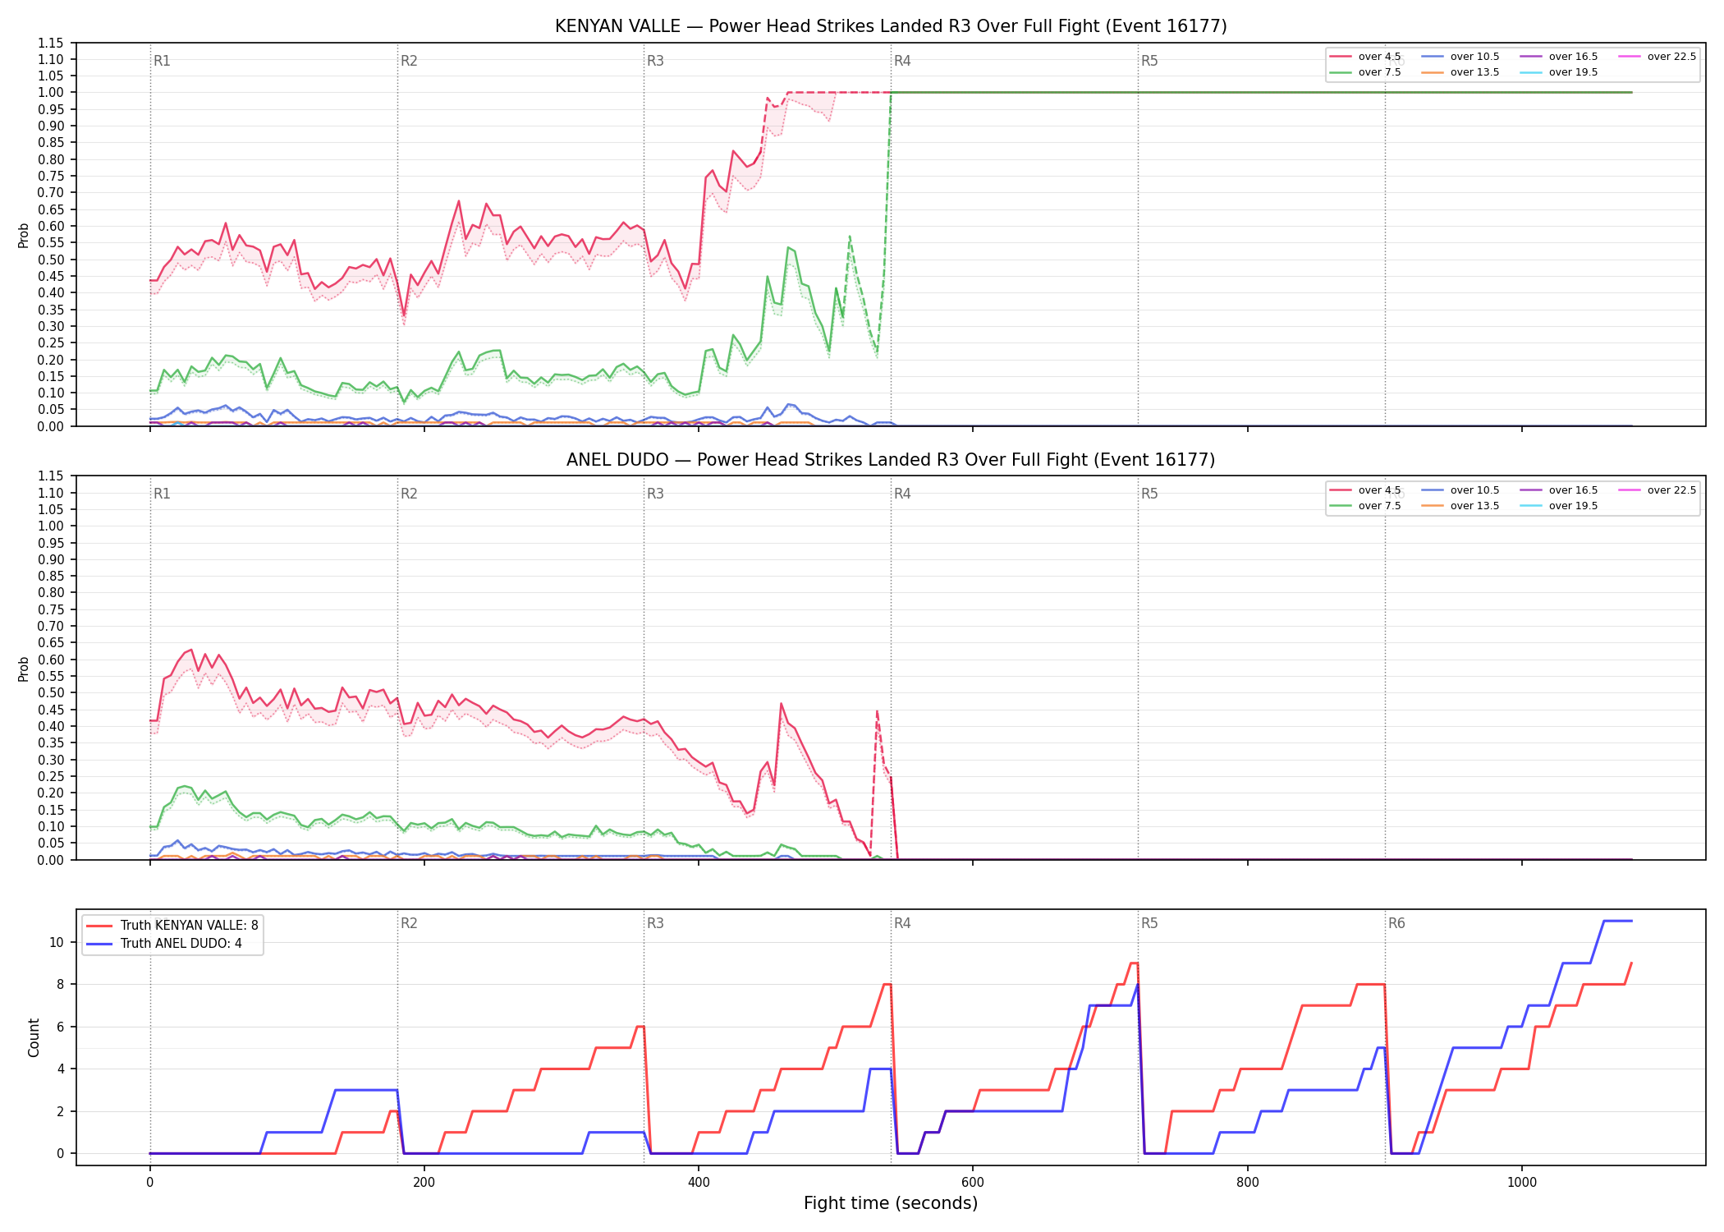Click the R6 round marker in the Count chart
1724x1232 pixels.
[x=1396, y=923]
